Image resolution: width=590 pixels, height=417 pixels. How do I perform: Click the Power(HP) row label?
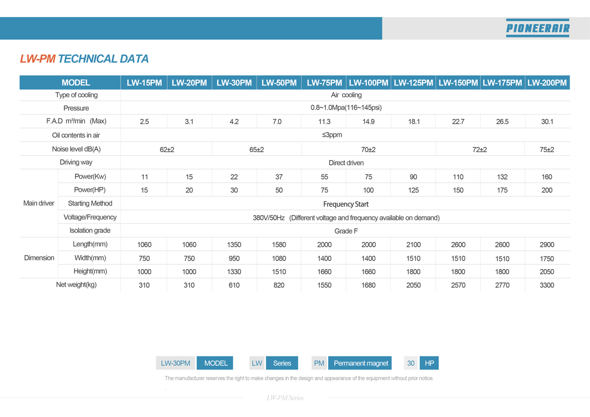90,190
